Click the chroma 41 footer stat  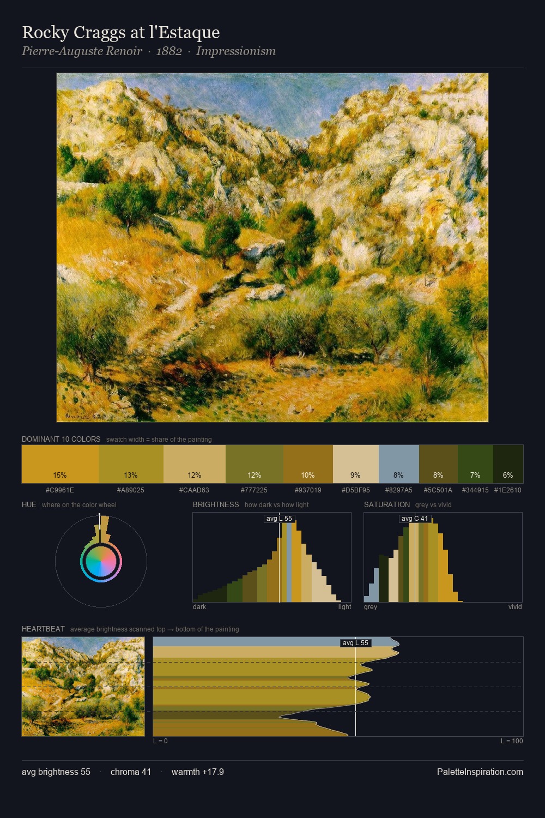[131, 772]
